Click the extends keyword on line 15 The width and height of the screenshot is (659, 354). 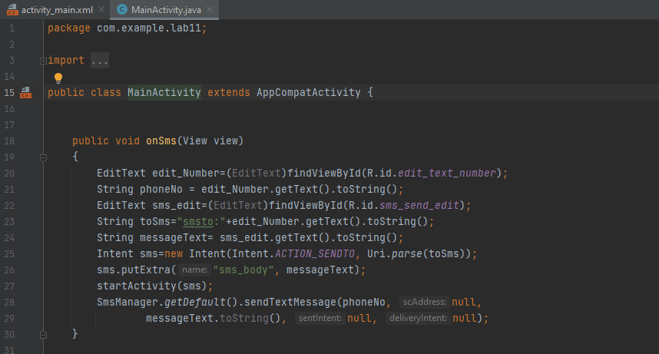coord(229,92)
